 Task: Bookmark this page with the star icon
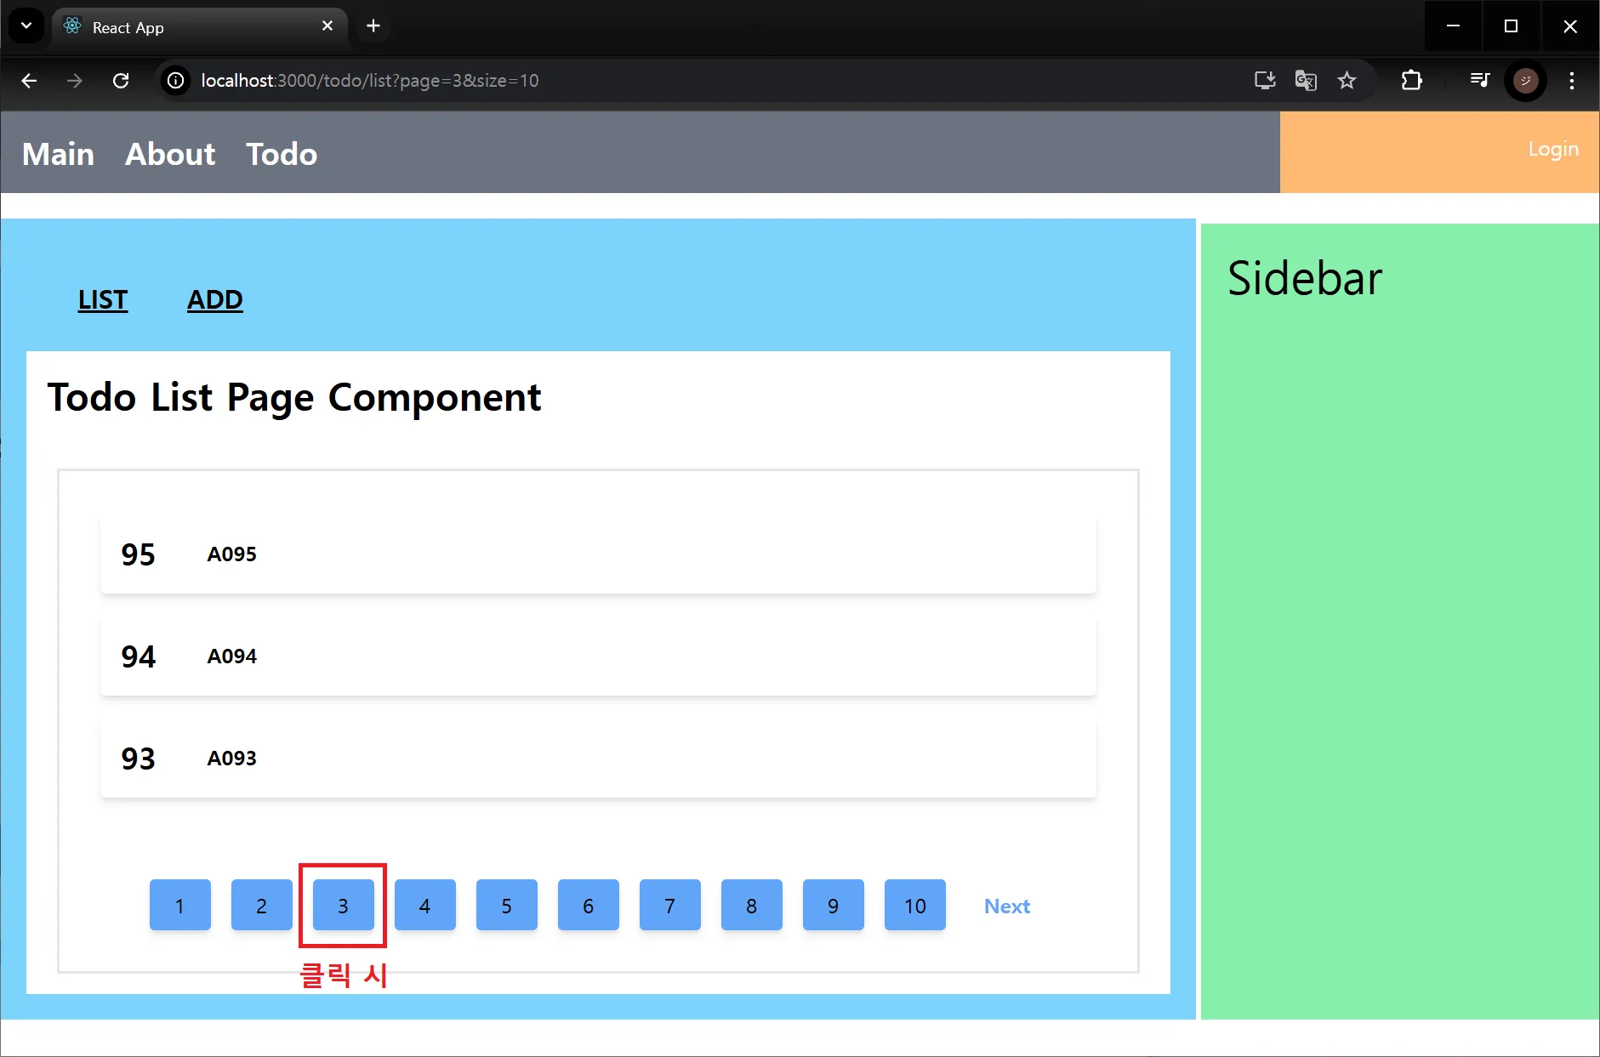coord(1347,81)
